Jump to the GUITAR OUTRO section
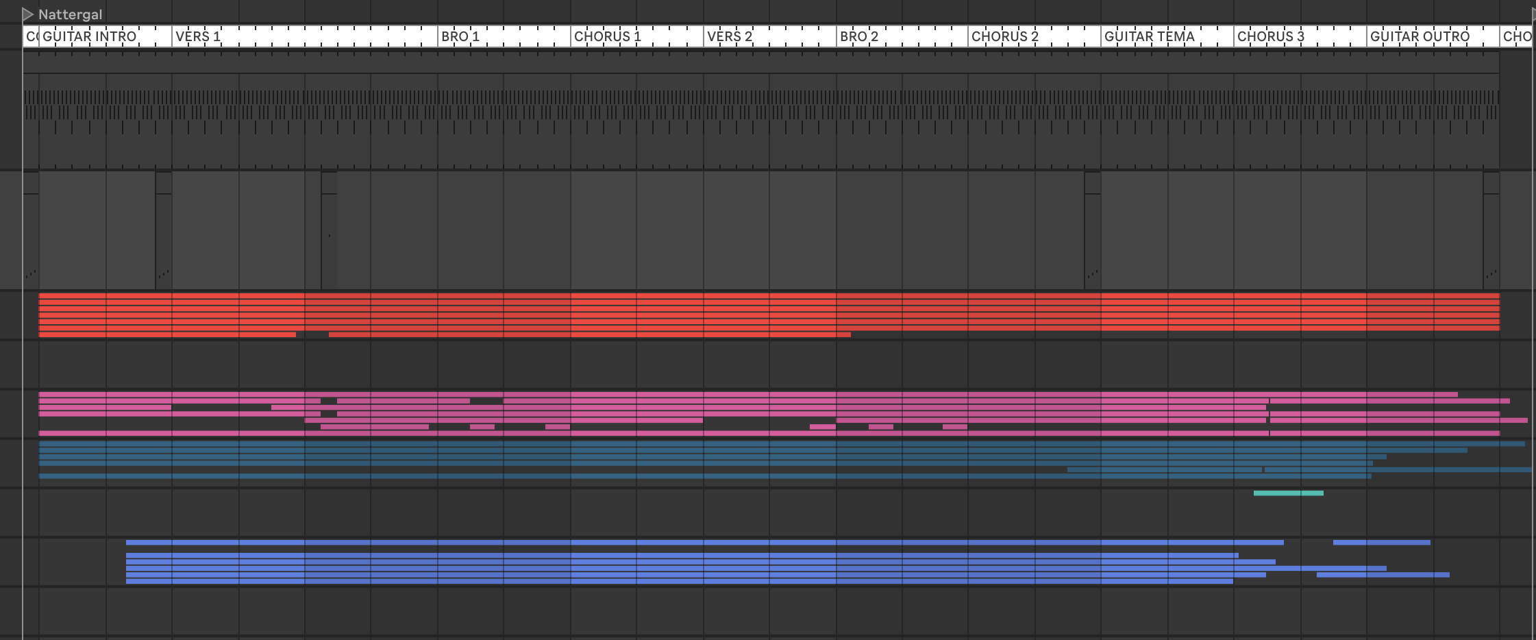Screen dimensions: 1536x640 pos(1420,36)
